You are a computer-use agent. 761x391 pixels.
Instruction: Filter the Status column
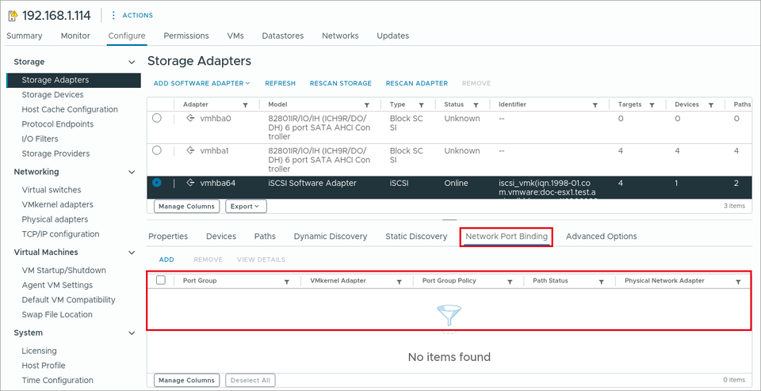click(476, 105)
